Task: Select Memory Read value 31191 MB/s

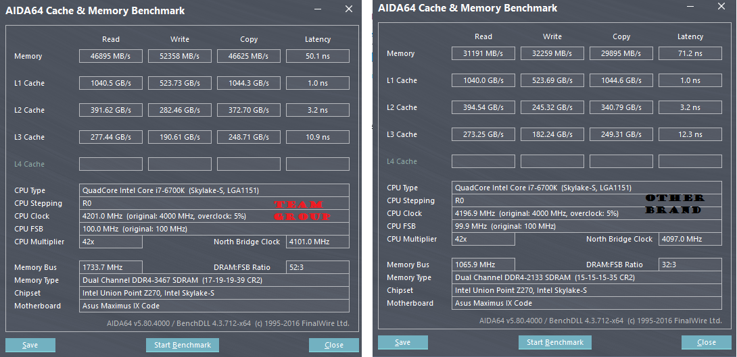Action: (483, 53)
